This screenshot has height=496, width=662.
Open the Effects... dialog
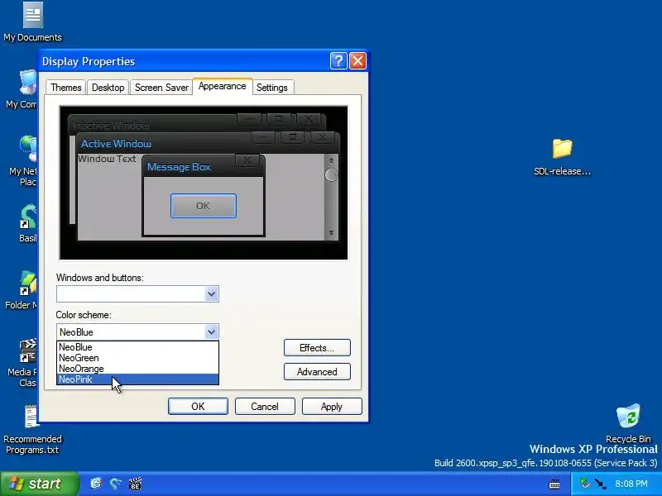(x=317, y=348)
